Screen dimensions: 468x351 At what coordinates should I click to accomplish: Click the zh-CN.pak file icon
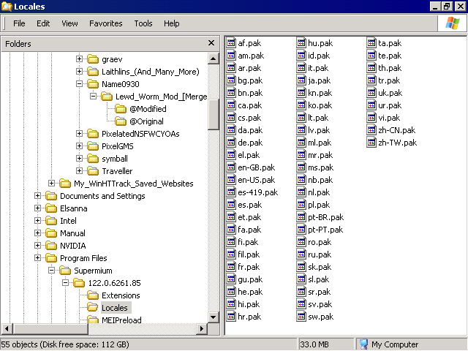[x=371, y=130]
